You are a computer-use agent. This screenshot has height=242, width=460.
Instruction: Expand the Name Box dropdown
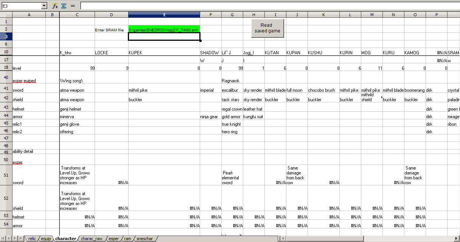[x=44, y=6]
